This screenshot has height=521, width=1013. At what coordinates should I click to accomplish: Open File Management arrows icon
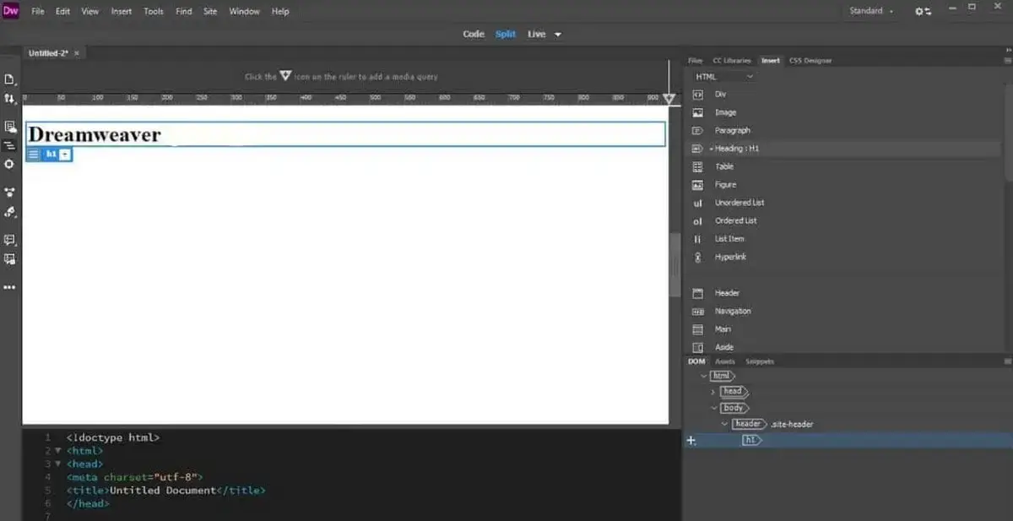pyautogui.click(x=10, y=99)
